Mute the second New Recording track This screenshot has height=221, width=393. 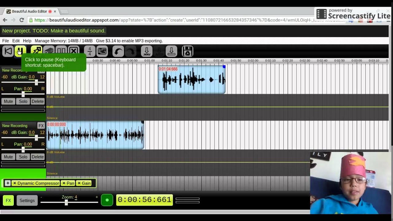pyautogui.click(x=8, y=157)
